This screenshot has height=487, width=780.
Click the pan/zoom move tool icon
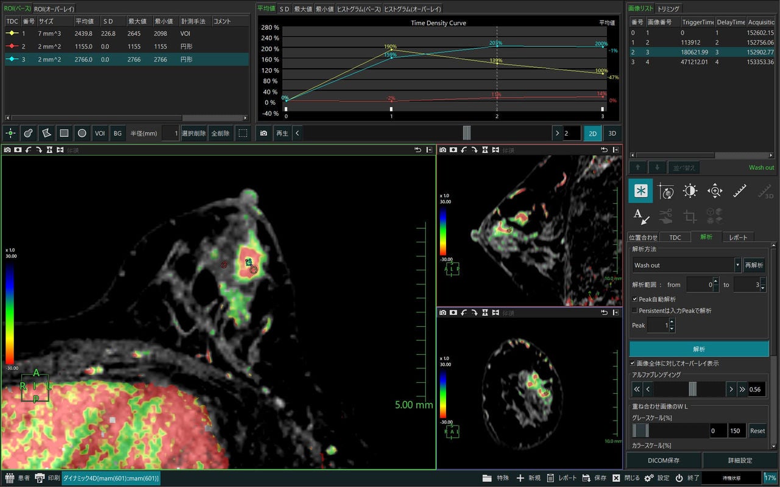tap(715, 191)
